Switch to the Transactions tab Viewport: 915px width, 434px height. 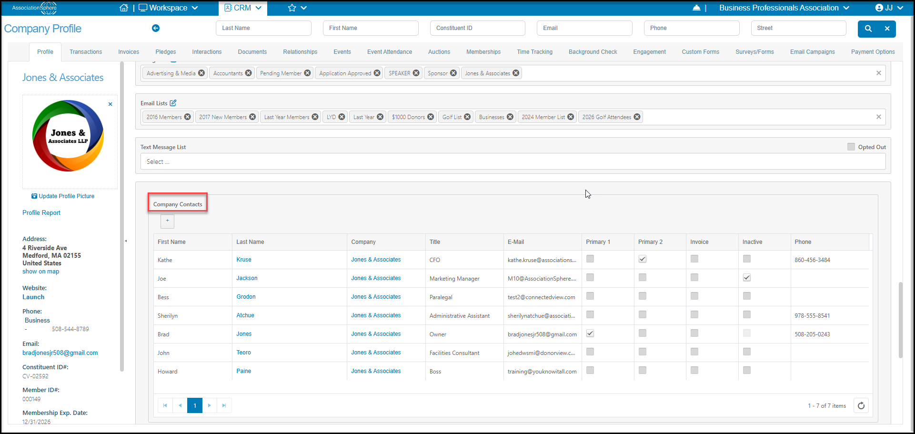click(x=86, y=52)
